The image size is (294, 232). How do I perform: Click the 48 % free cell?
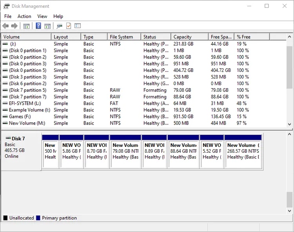(241, 103)
